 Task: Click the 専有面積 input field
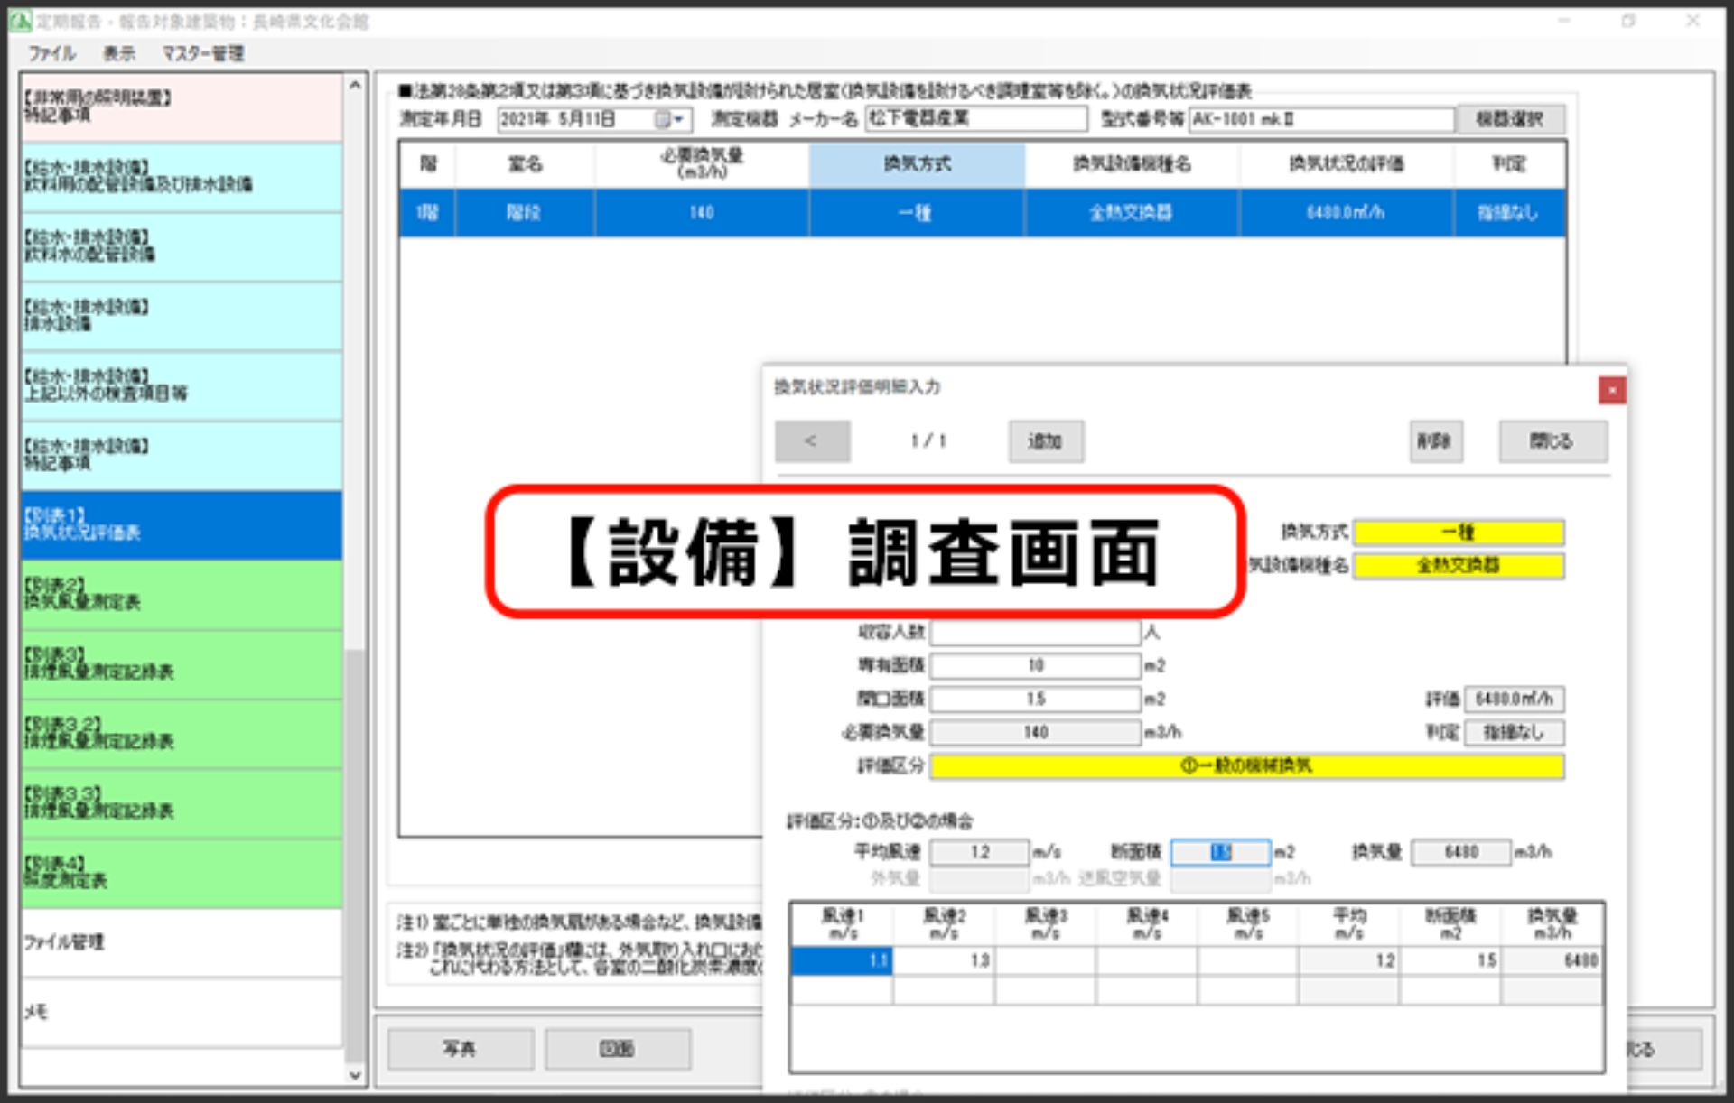[1035, 666]
